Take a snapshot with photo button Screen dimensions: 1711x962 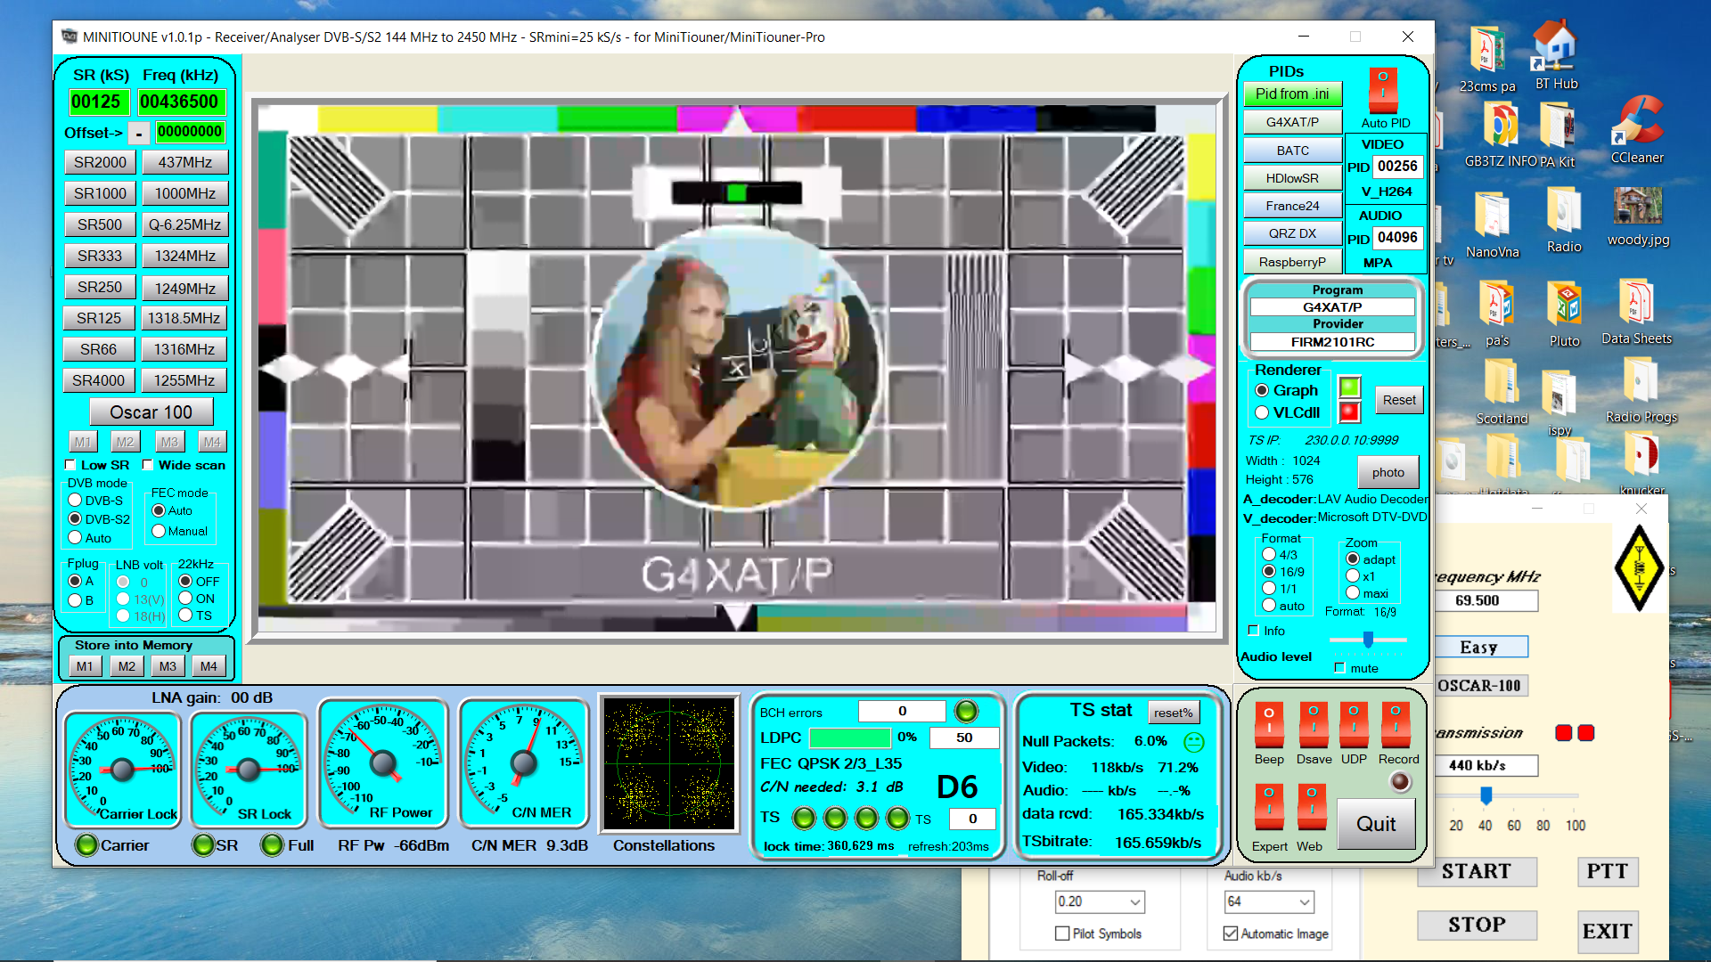point(1388,472)
